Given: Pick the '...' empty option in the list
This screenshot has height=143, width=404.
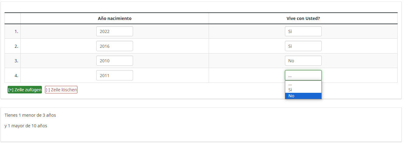Looking at the screenshot, I should tap(303, 84).
